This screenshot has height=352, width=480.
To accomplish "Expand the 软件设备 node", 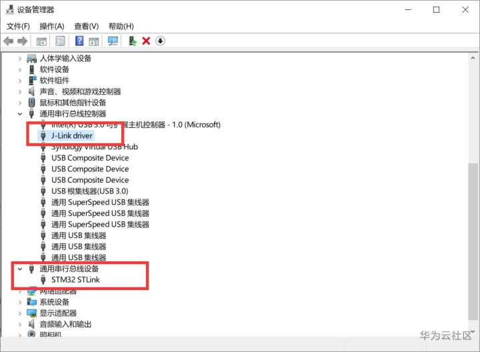I will coord(20,69).
